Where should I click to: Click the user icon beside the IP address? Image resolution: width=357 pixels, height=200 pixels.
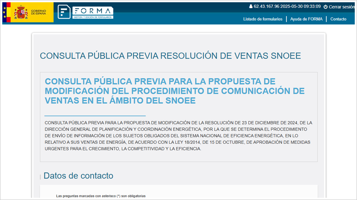pos(251,6)
